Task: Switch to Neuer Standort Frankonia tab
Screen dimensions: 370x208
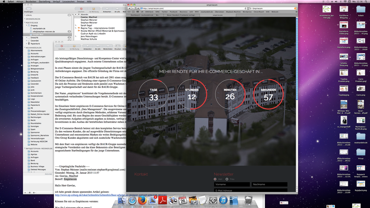Action: pos(181,15)
